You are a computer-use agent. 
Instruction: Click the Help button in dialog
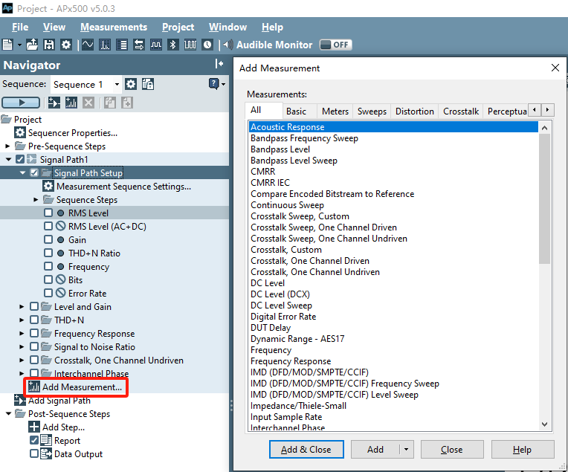pyautogui.click(x=522, y=450)
